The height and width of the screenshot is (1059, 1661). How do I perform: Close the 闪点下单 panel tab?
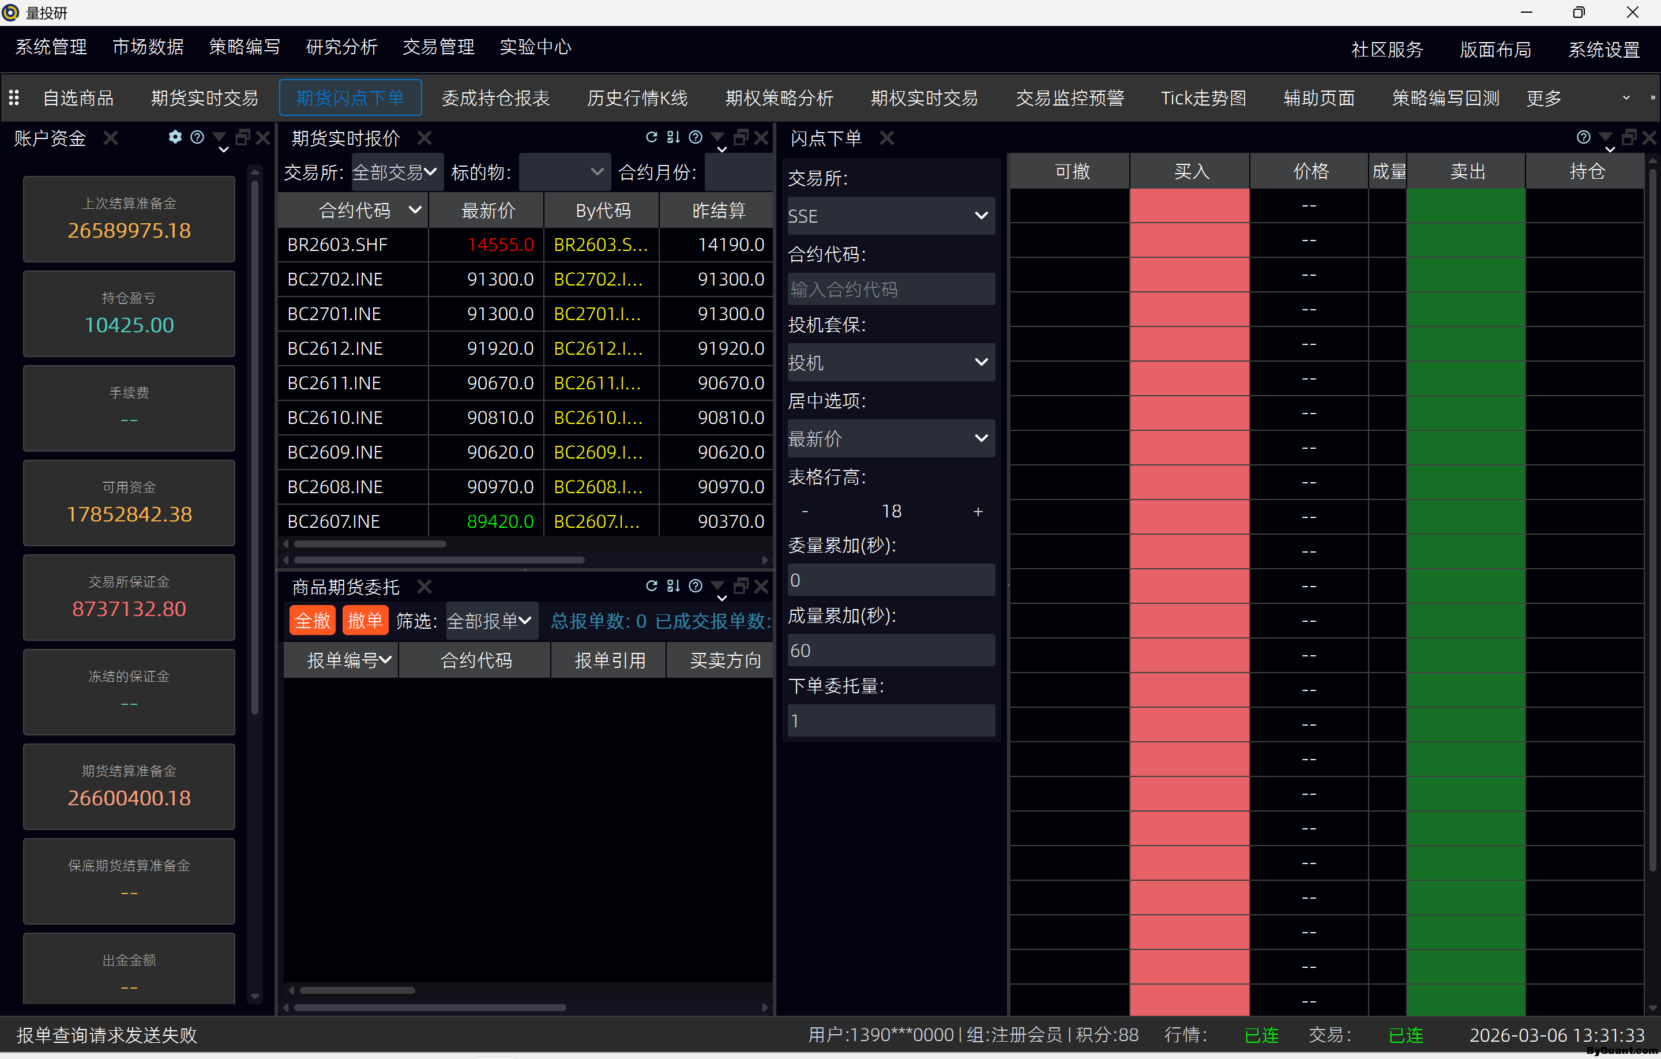tap(887, 138)
